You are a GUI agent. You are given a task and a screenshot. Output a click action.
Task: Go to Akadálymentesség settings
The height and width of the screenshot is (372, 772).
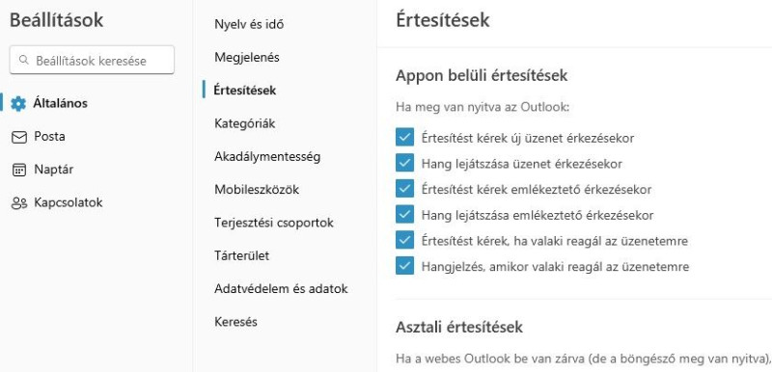[x=267, y=157]
